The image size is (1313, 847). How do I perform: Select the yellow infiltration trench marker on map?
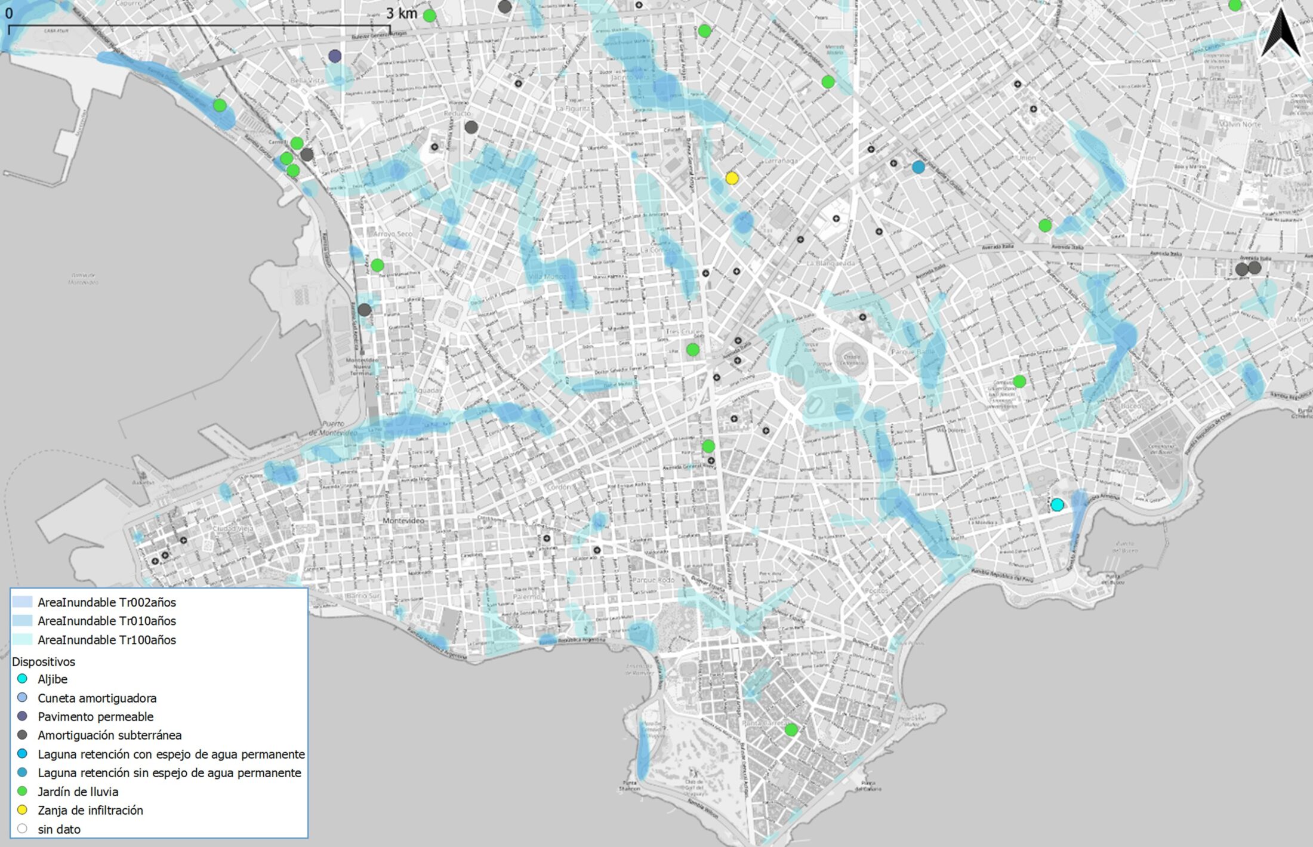click(x=732, y=178)
